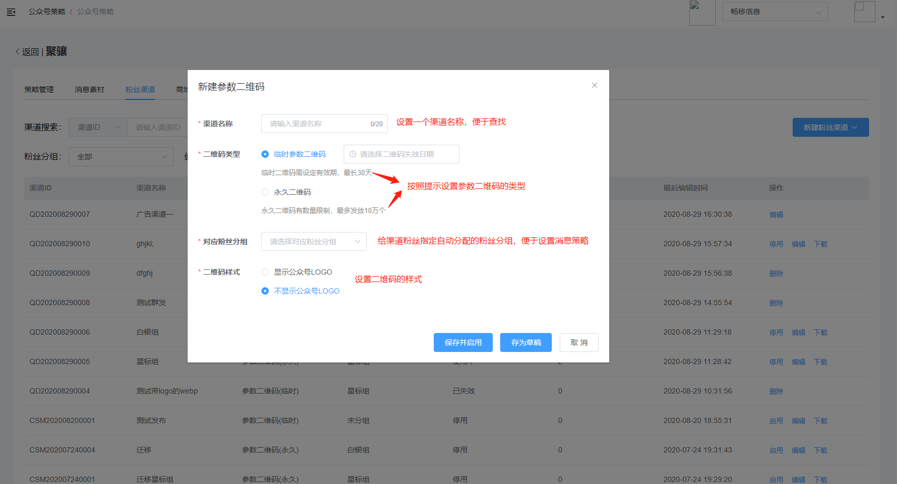The width and height of the screenshot is (897, 484).
Task: Switch to the 消息素材 tab
Action: click(x=90, y=89)
